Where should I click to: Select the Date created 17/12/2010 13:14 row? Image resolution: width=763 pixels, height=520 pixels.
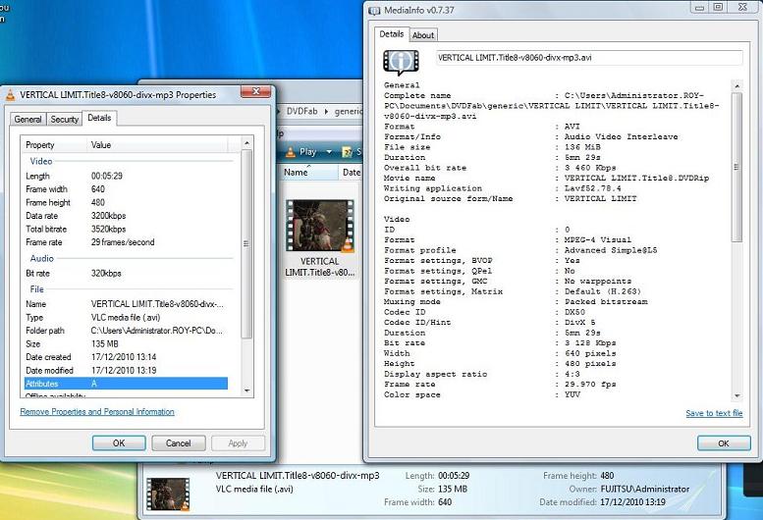(x=126, y=357)
